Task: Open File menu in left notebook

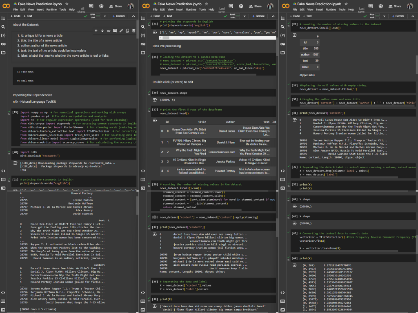Action: pos(16,10)
